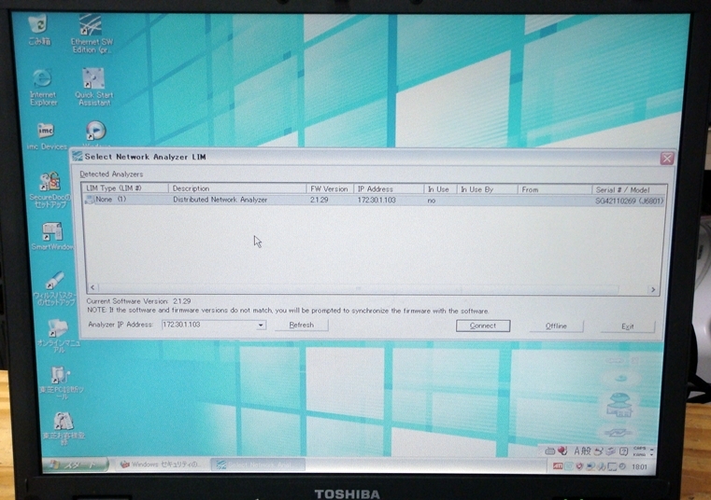Viewport: 711px width, 500px height.
Task: Open the 東芝お客様登録 shortcut
Action: (63, 428)
